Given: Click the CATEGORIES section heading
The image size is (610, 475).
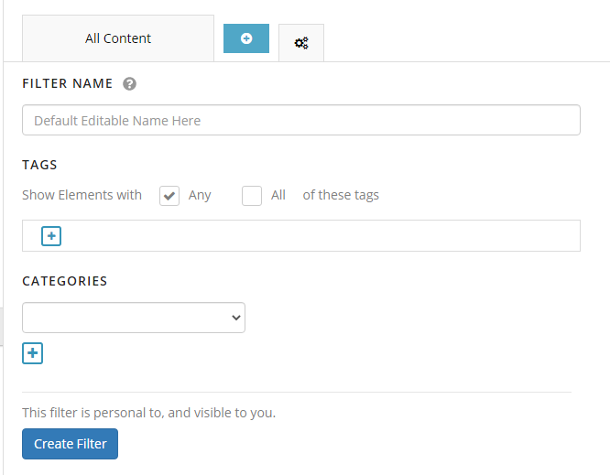Looking at the screenshot, I should point(65,281).
